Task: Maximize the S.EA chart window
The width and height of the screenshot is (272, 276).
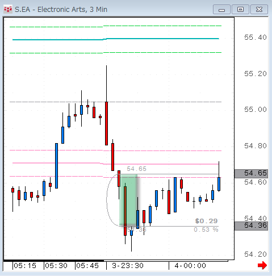Action: coord(240,10)
